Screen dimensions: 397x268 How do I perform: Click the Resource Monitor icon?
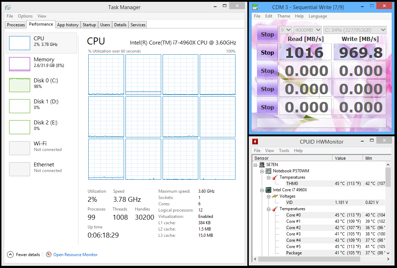[x=49, y=254]
